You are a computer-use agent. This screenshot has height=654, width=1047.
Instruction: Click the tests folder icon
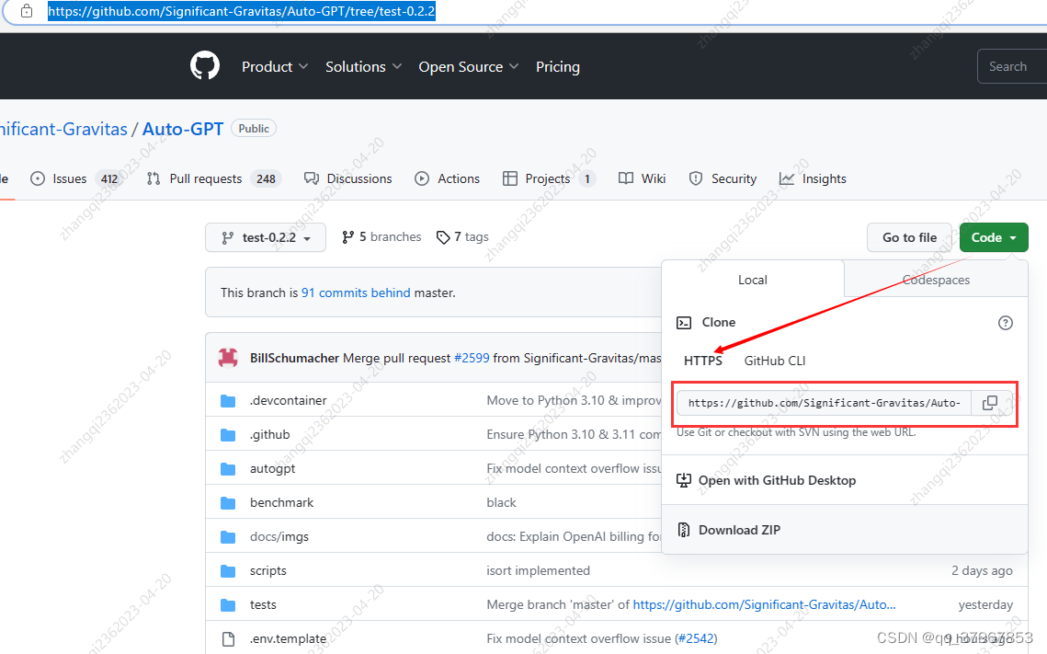(228, 605)
